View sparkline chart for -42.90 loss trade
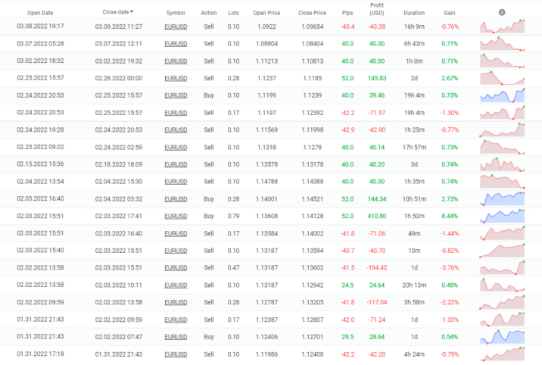Screen dimensions: 542x365 (x=502, y=130)
